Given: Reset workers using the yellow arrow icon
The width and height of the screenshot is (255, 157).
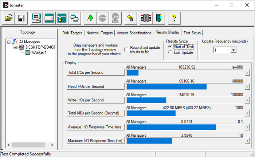Looking at the screenshot, I should (x=130, y=17).
